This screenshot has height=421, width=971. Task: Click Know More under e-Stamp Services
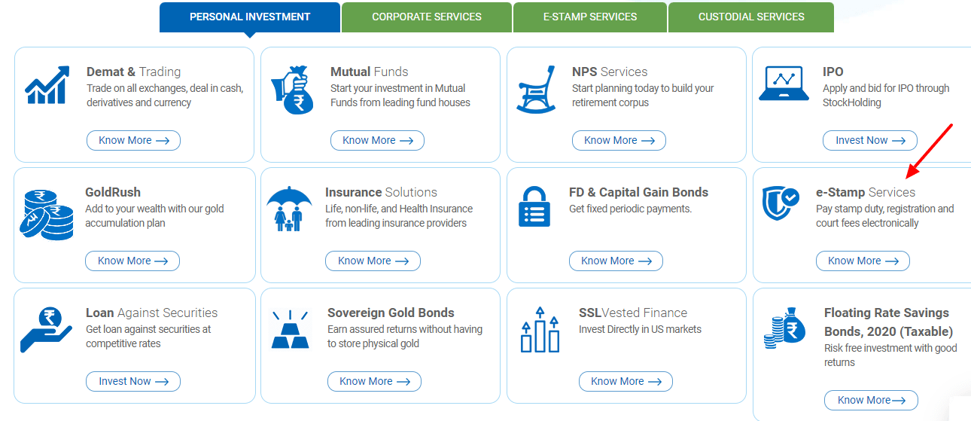(x=863, y=261)
